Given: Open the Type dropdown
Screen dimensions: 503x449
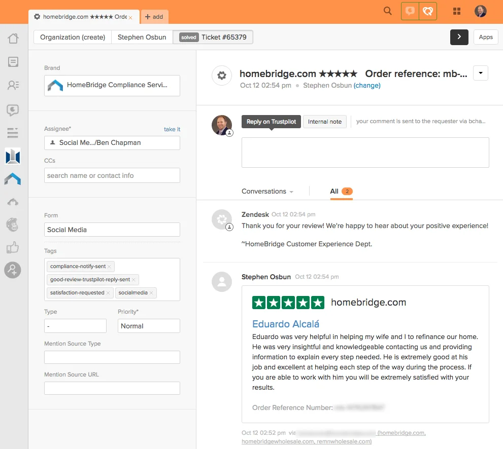Looking at the screenshot, I should point(75,326).
